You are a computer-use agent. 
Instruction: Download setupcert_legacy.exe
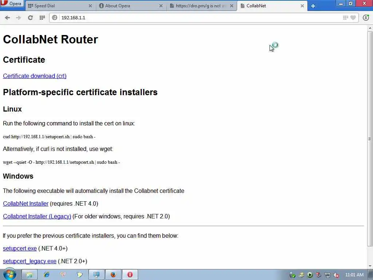point(30,261)
